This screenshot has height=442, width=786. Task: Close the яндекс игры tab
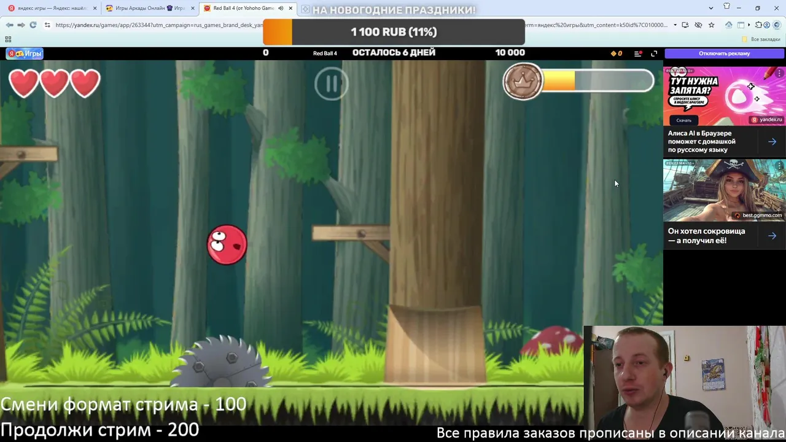[x=95, y=8]
